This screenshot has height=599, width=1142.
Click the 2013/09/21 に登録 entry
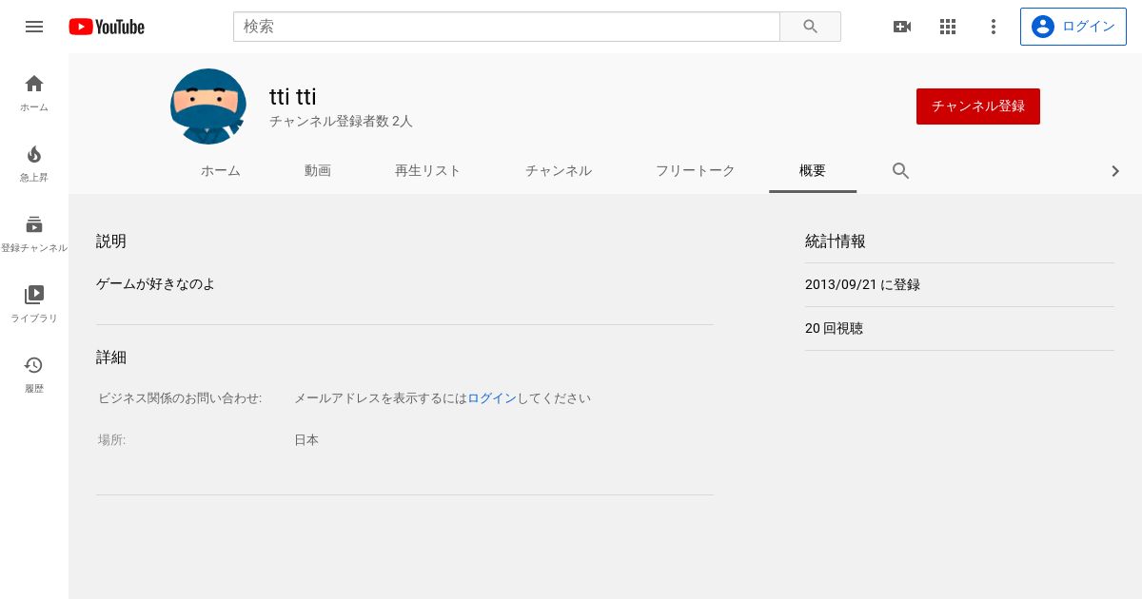point(862,284)
